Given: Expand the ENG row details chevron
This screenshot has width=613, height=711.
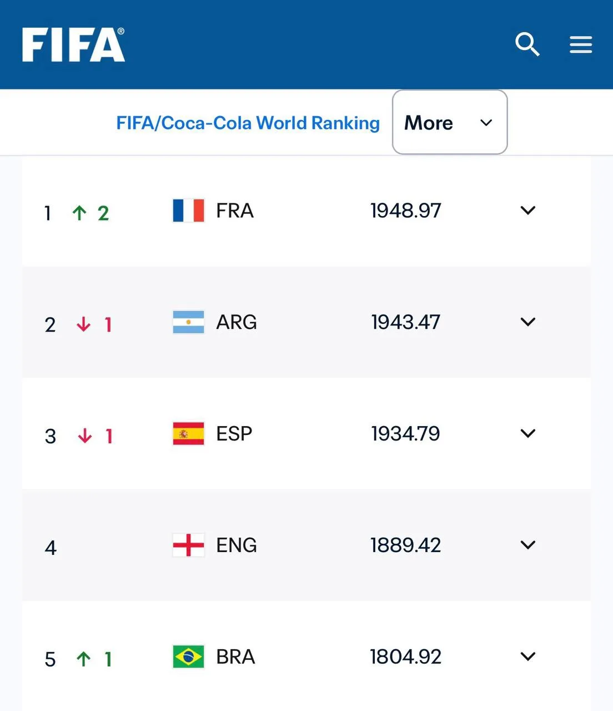Looking at the screenshot, I should pos(528,545).
